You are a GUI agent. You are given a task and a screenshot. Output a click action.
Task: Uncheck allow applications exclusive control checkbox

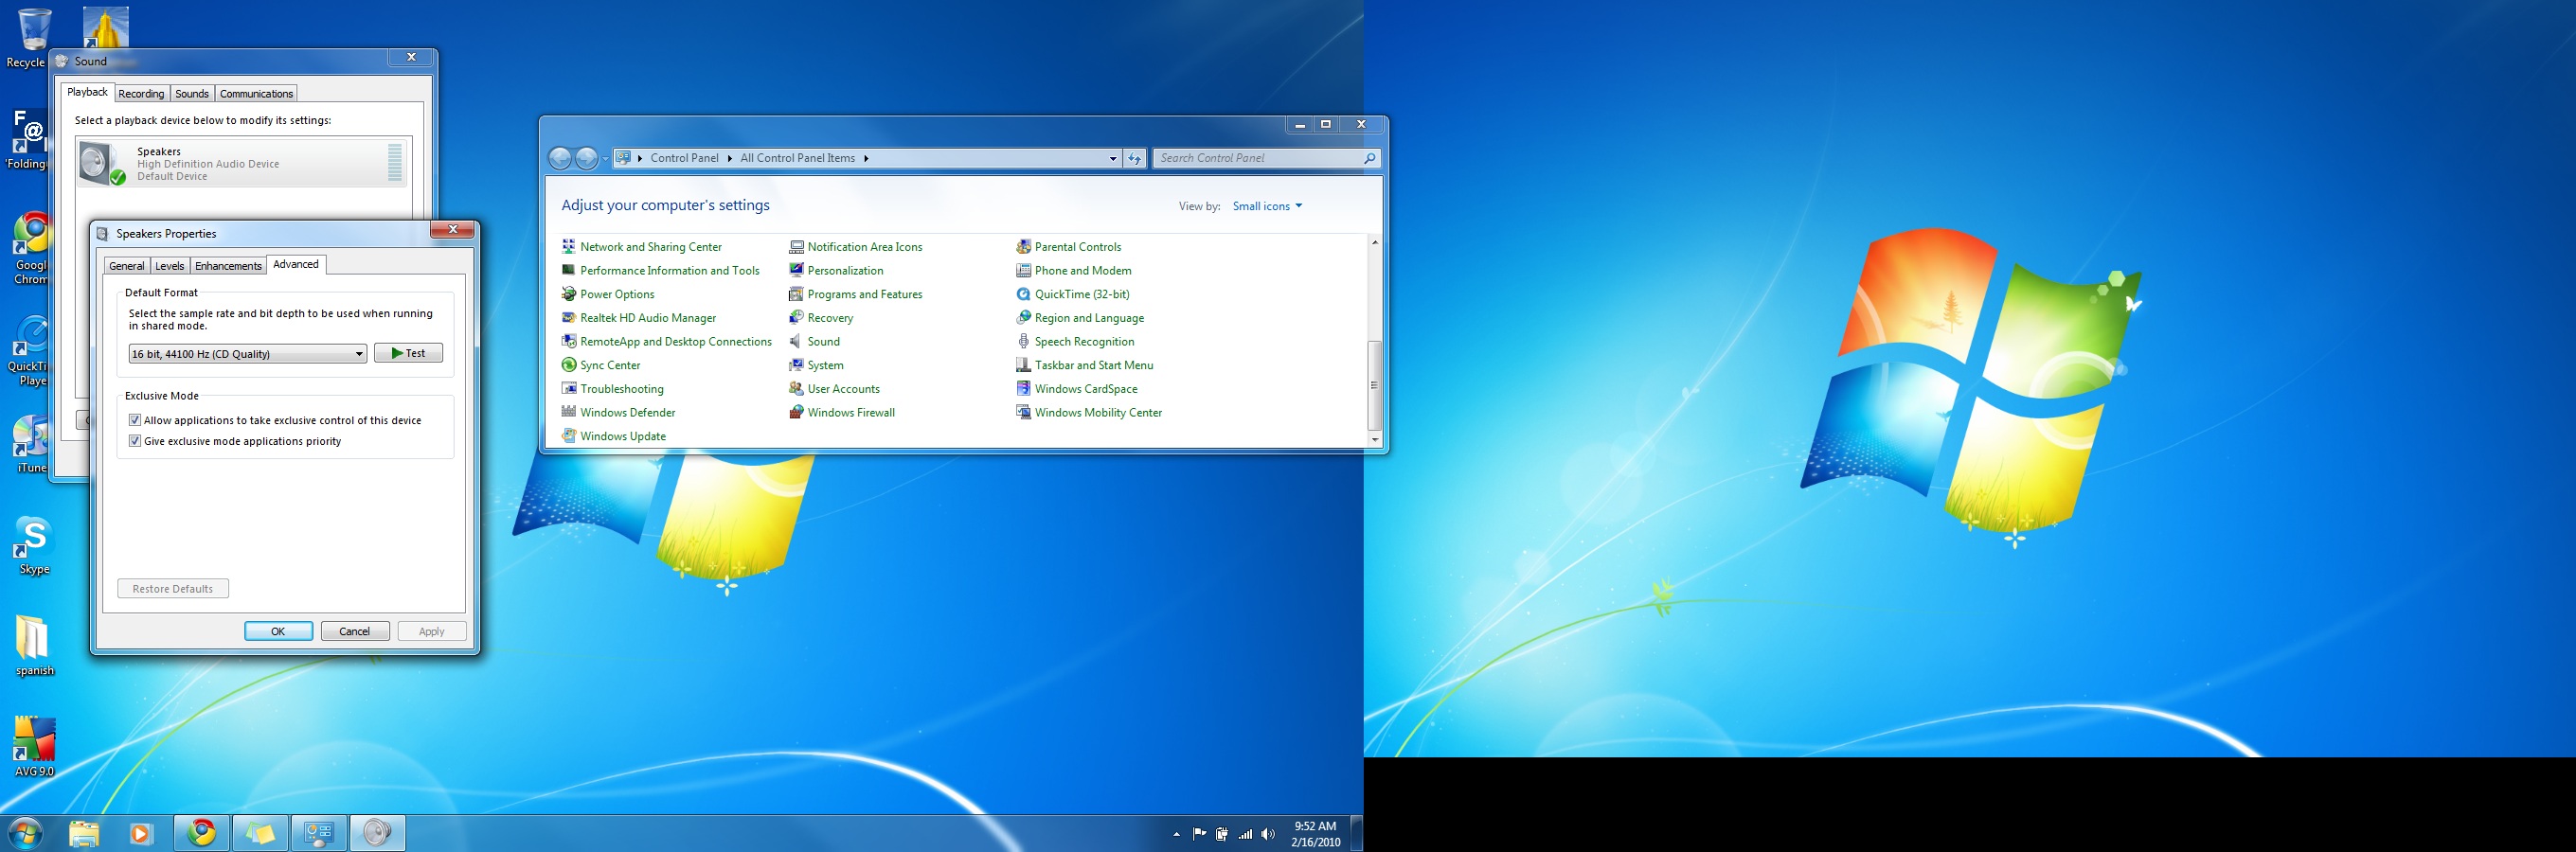(x=135, y=420)
